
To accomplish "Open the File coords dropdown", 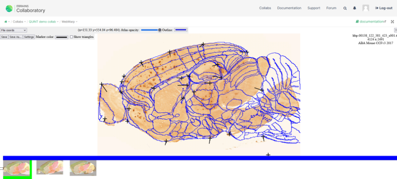I will [x=13, y=30].
